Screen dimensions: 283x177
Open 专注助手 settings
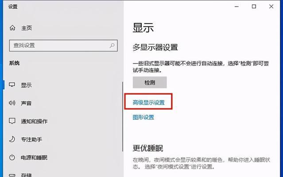(31, 139)
